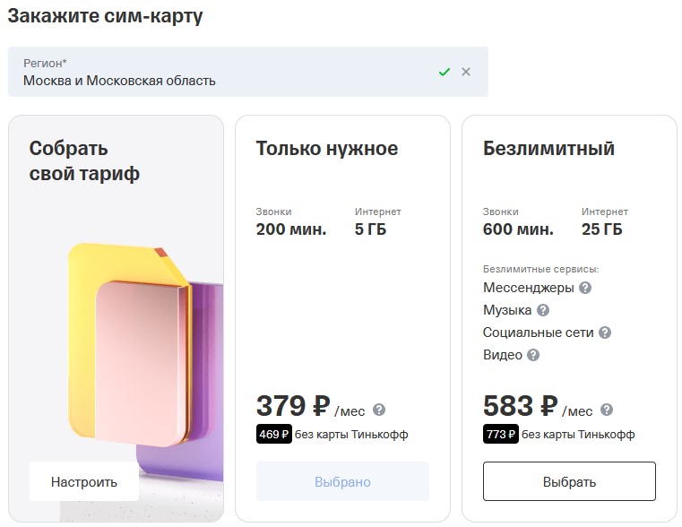This screenshot has width=682, height=527.
Task: Click the Социальные сети service label
Action: [x=538, y=333]
